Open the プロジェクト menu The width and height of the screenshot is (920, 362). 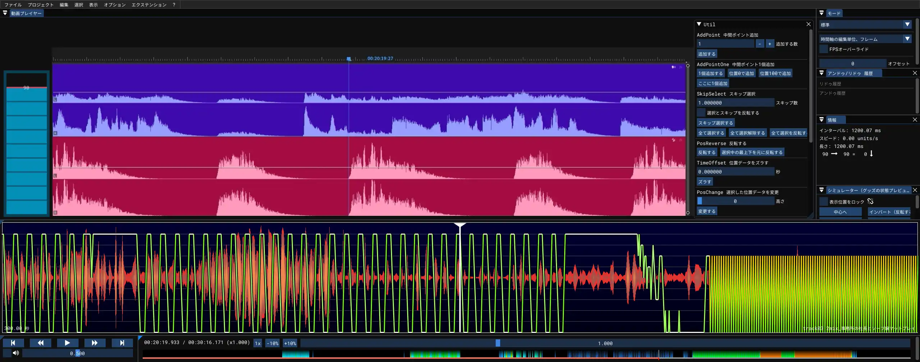click(x=41, y=5)
